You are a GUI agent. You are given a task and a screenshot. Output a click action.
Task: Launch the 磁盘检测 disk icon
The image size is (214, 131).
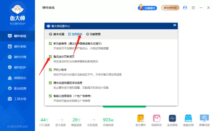pyautogui.click(x=188, y=118)
